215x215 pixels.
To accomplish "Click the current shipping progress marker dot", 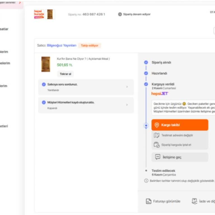I will [x=146, y=125].
